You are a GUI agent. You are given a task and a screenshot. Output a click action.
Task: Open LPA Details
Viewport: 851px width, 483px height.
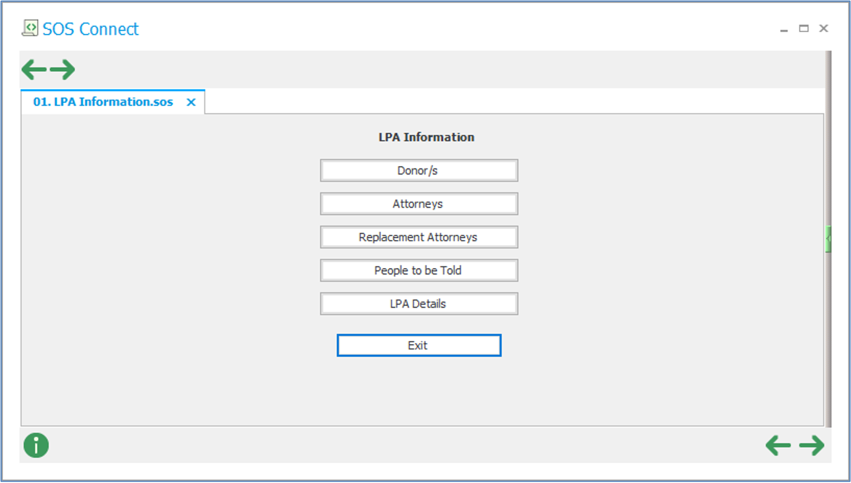pos(418,304)
